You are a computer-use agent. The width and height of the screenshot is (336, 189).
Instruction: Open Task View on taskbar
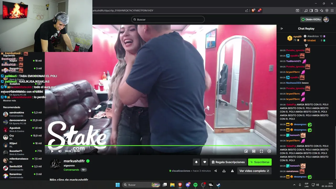click(165, 185)
